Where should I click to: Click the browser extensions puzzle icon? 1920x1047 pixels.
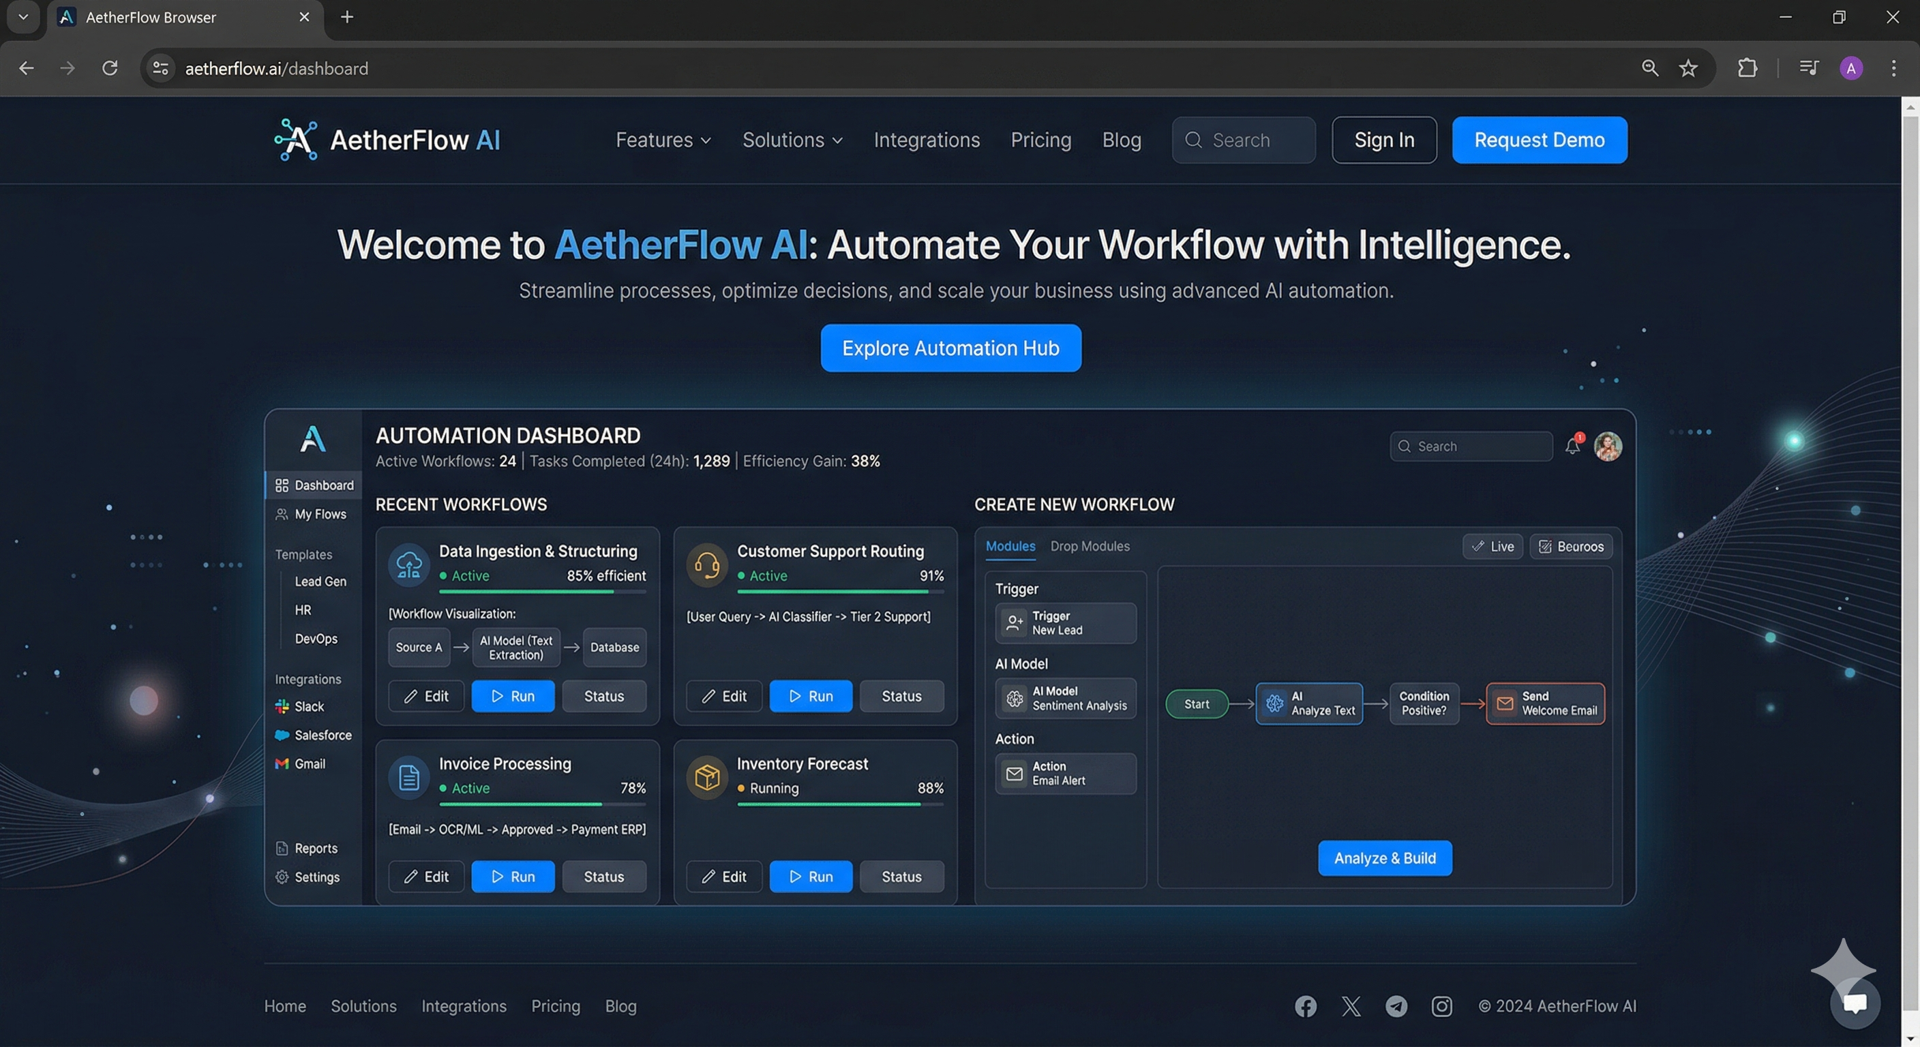pos(1747,67)
